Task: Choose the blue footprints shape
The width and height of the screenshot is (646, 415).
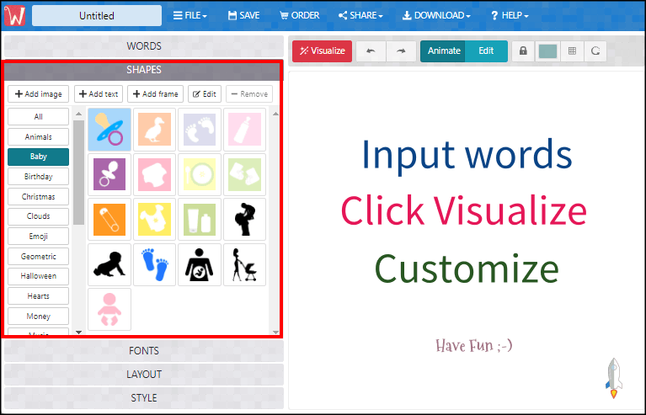Action: tap(154, 265)
